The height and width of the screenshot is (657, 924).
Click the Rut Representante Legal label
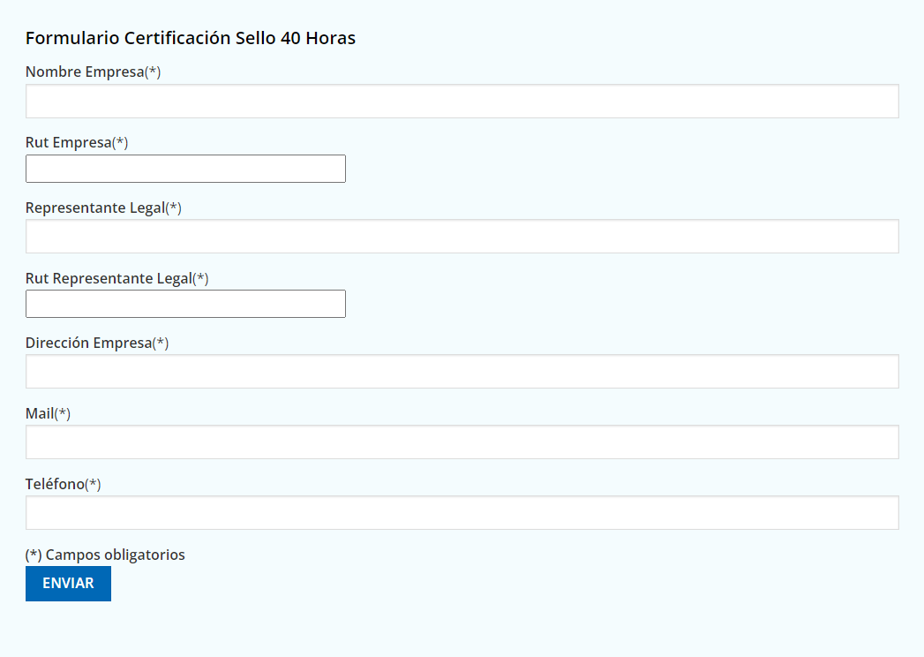coord(108,279)
